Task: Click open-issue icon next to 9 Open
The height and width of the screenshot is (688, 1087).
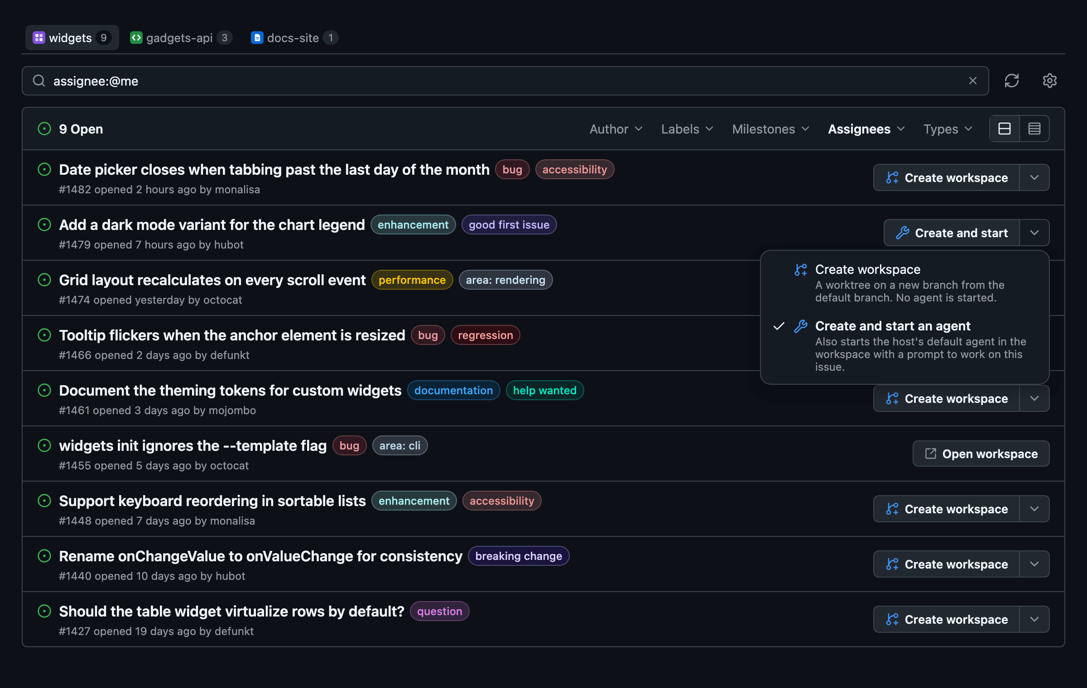Action: 44,129
